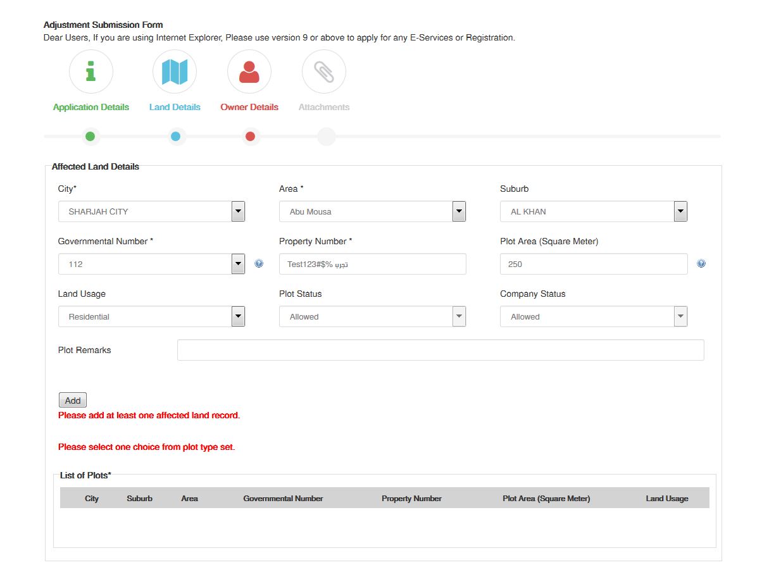762x572 pixels.
Task: Click the green progress dot
Action: click(90, 136)
